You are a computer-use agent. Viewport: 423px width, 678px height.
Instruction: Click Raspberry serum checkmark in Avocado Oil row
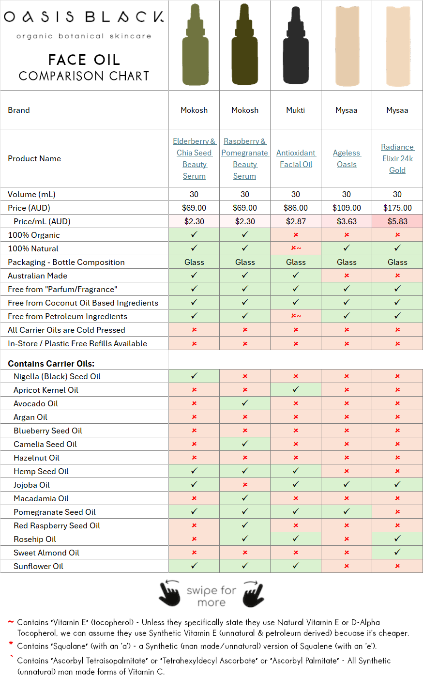coord(245,403)
